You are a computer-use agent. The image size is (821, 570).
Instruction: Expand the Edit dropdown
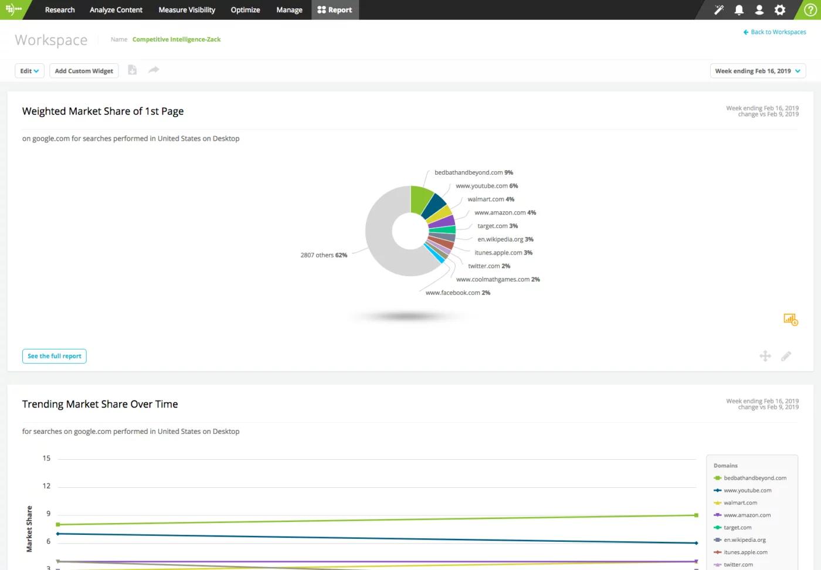(x=29, y=70)
